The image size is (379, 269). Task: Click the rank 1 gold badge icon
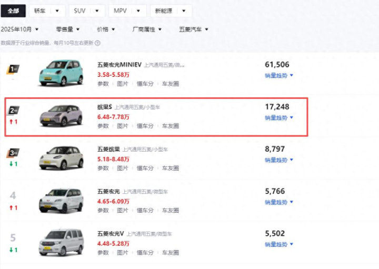pyautogui.click(x=14, y=69)
